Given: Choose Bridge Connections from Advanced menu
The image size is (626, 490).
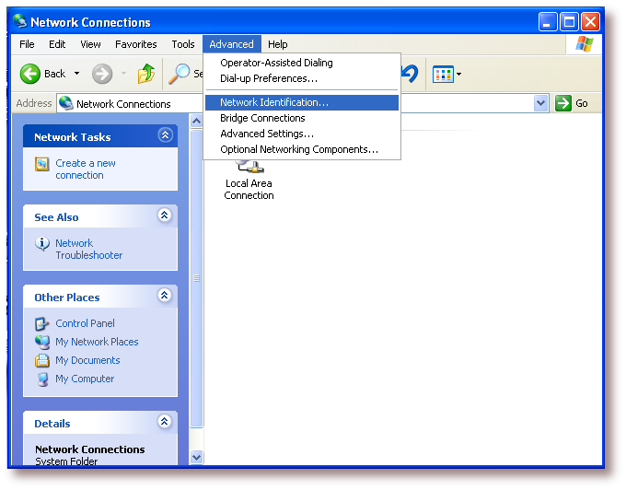Looking at the screenshot, I should tap(262, 118).
